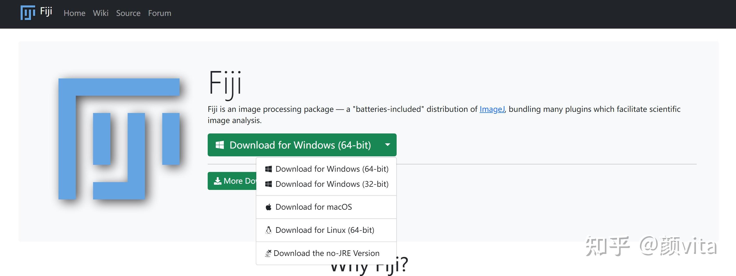Open the ImageJ hyperlink in the description
This screenshot has width=736, height=276.
click(492, 109)
